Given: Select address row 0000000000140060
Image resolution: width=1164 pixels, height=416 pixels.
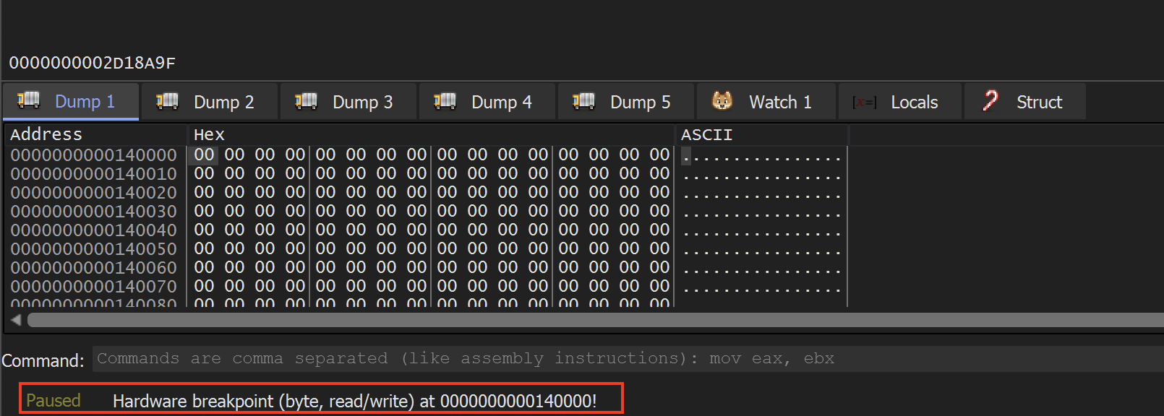Looking at the screenshot, I should (94, 267).
